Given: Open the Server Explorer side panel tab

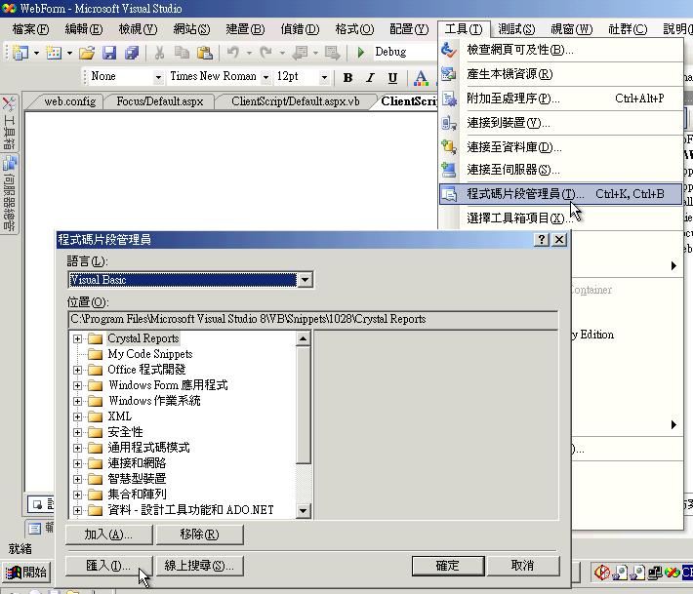Looking at the screenshot, I should pos(10,193).
